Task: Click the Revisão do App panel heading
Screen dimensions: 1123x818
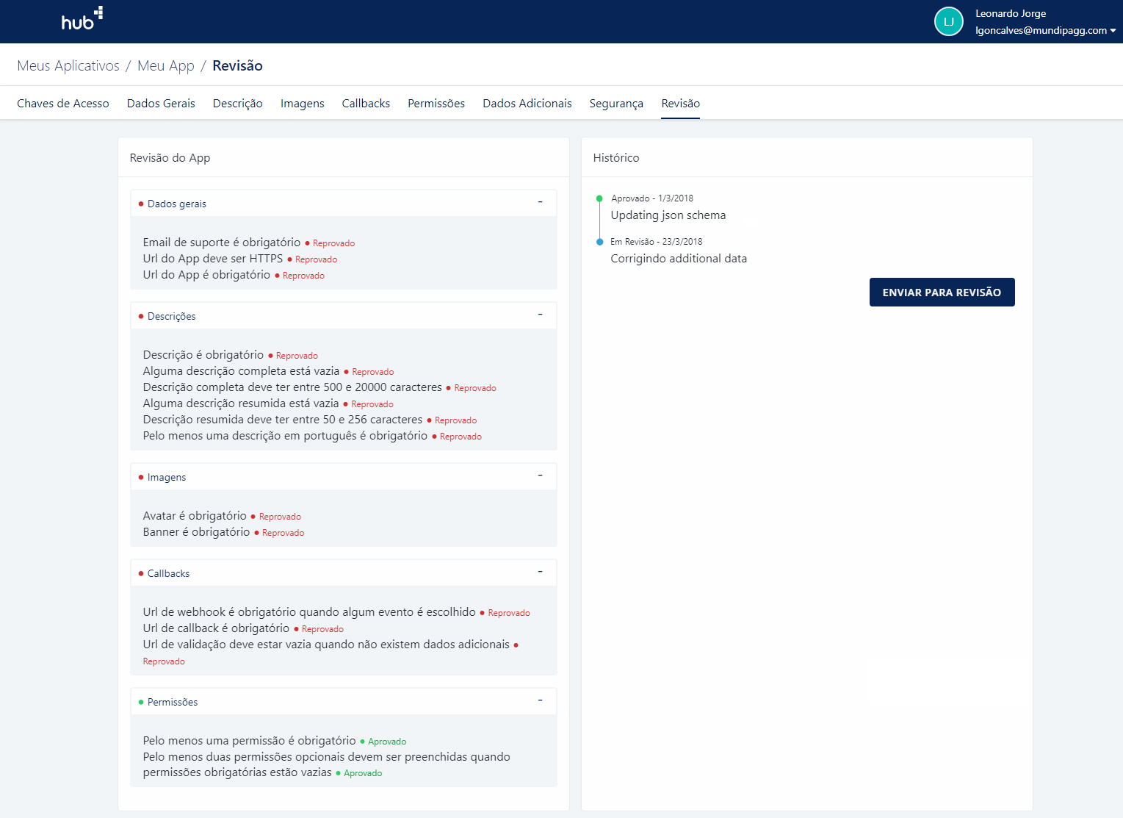Action: 170,158
